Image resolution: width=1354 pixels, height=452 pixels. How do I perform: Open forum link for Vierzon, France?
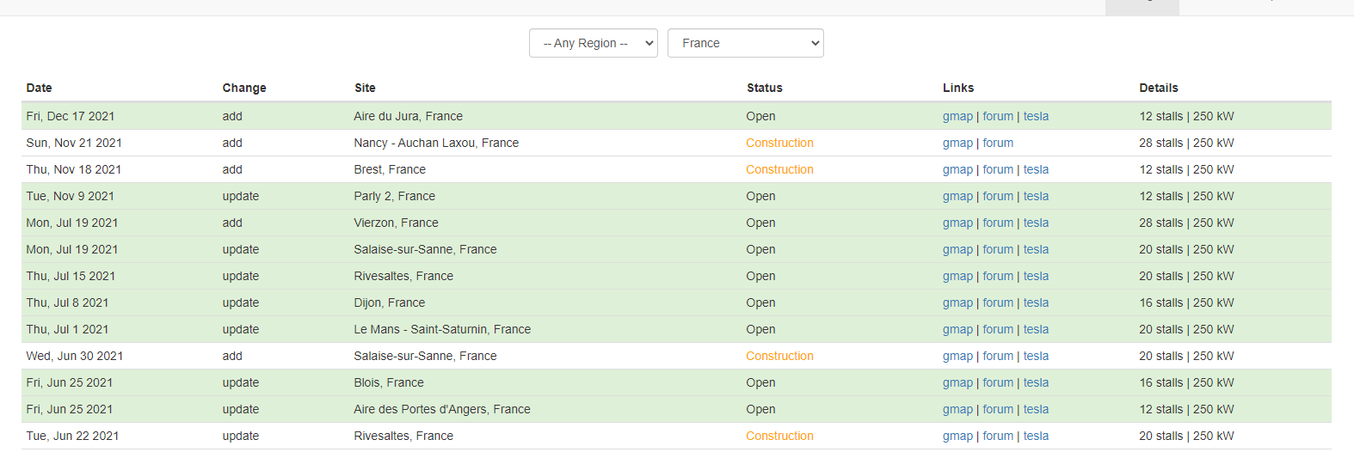click(998, 223)
